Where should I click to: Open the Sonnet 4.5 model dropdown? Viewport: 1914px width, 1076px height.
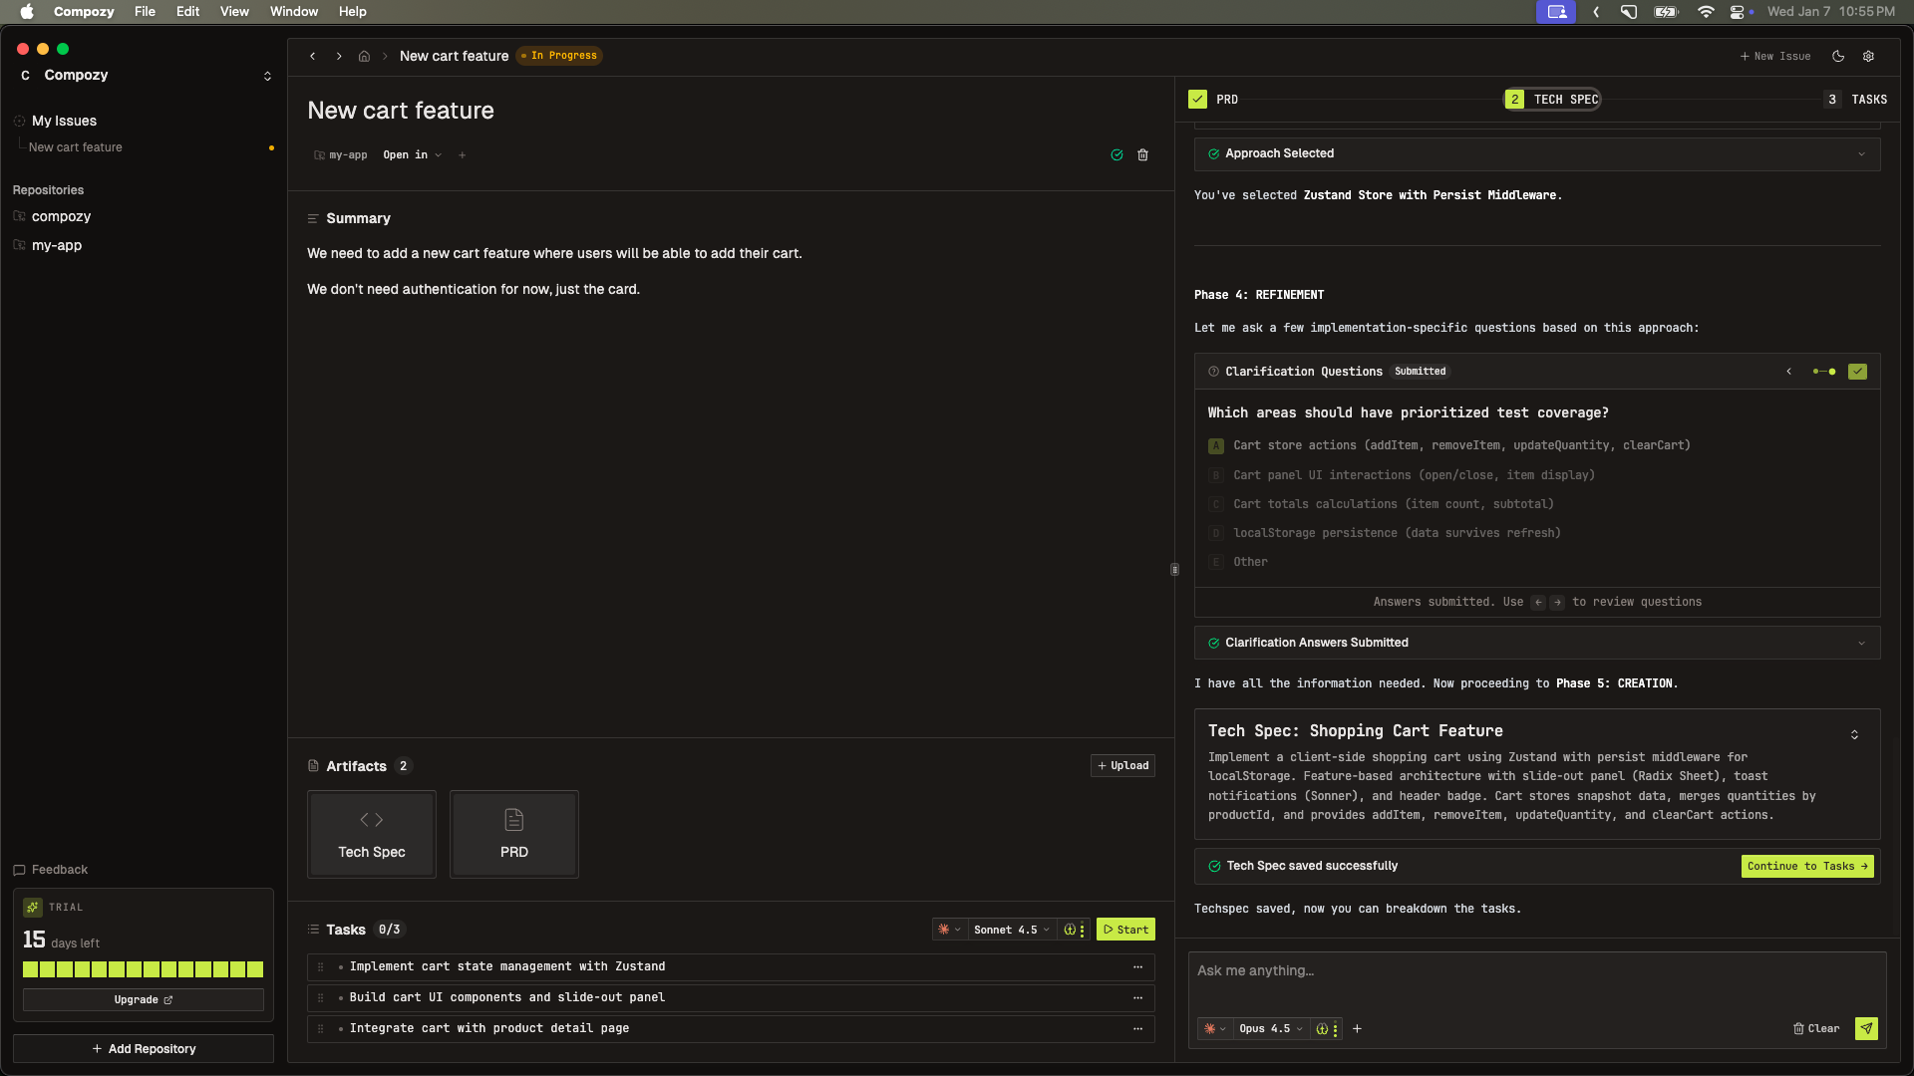coord(1010,930)
